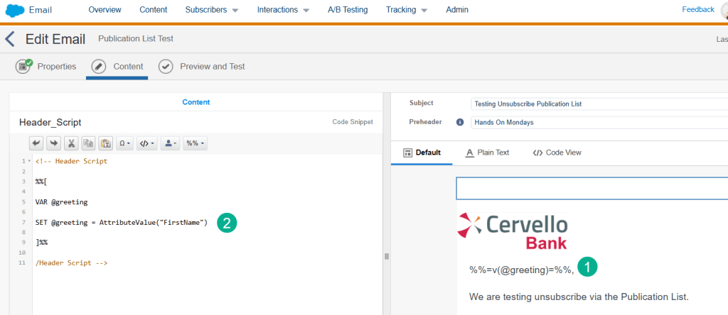Click the paste clipboard icon
Screen dimensions: 728x315
click(x=105, y=143)
